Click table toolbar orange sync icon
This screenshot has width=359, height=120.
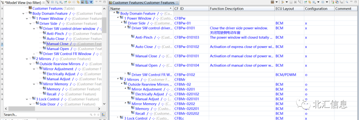(309, 2)
